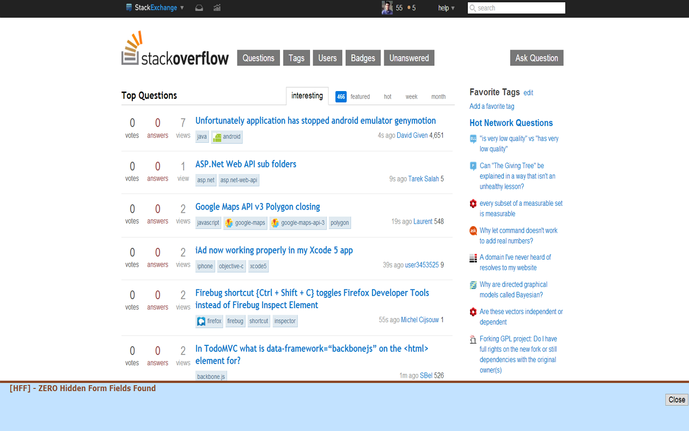Switch to the hot tab
Viewport: 689px width, 431px height.
click(x=388, y=96)
